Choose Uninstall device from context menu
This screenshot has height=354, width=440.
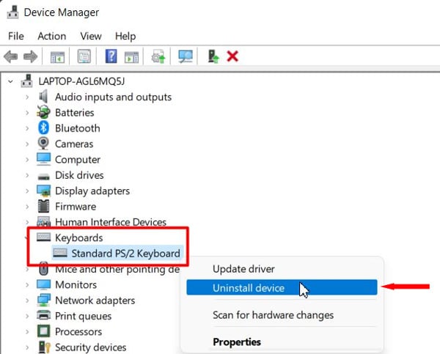pos(282,287)
